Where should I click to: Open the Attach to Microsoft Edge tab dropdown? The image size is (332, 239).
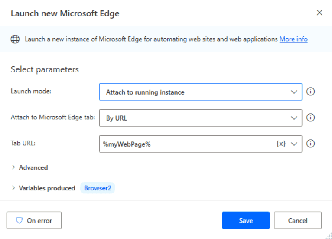200,118
